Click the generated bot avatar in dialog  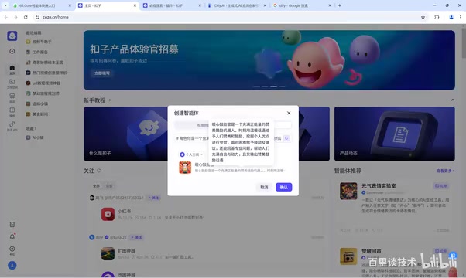185,167
